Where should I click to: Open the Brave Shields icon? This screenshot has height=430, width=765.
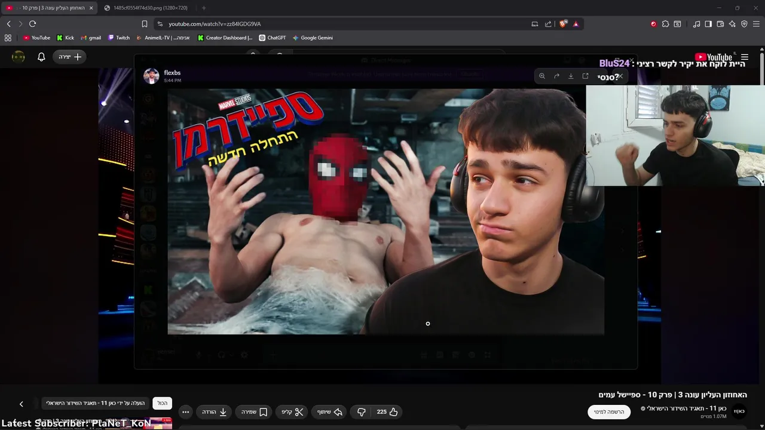click(x=563, y=24)
